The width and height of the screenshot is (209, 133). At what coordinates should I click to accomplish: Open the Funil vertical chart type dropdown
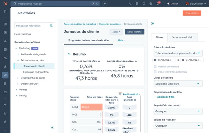pyautogui.click(x=130, y=94)
